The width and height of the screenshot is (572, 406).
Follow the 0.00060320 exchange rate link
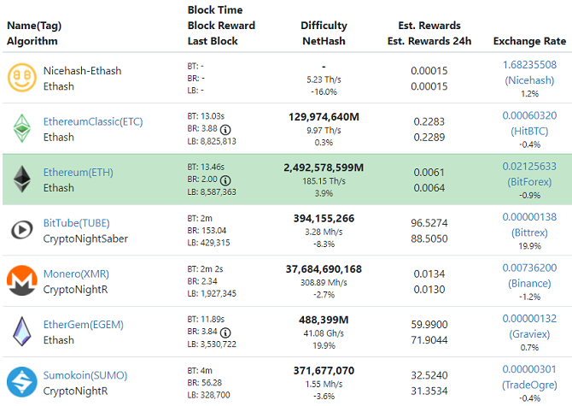tap(529, 115)
